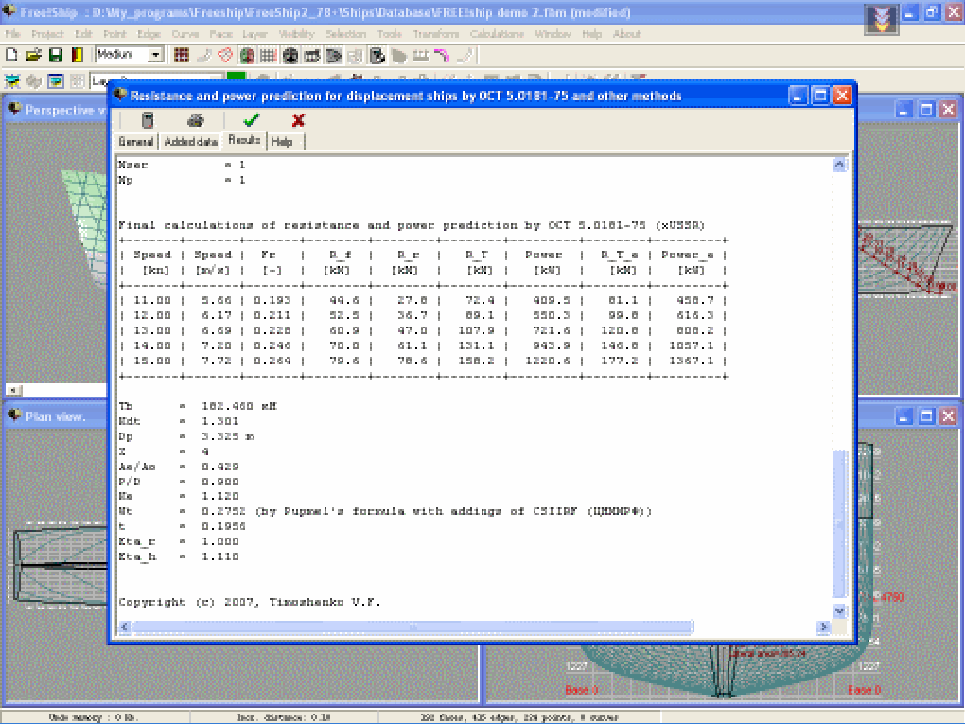Open the Visibility menu
This screenshot has width=965, height=724.
[296, 34]
